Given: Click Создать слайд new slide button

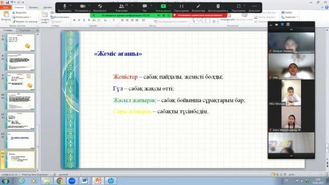Looking at the screenshot, I should point(45,17).
